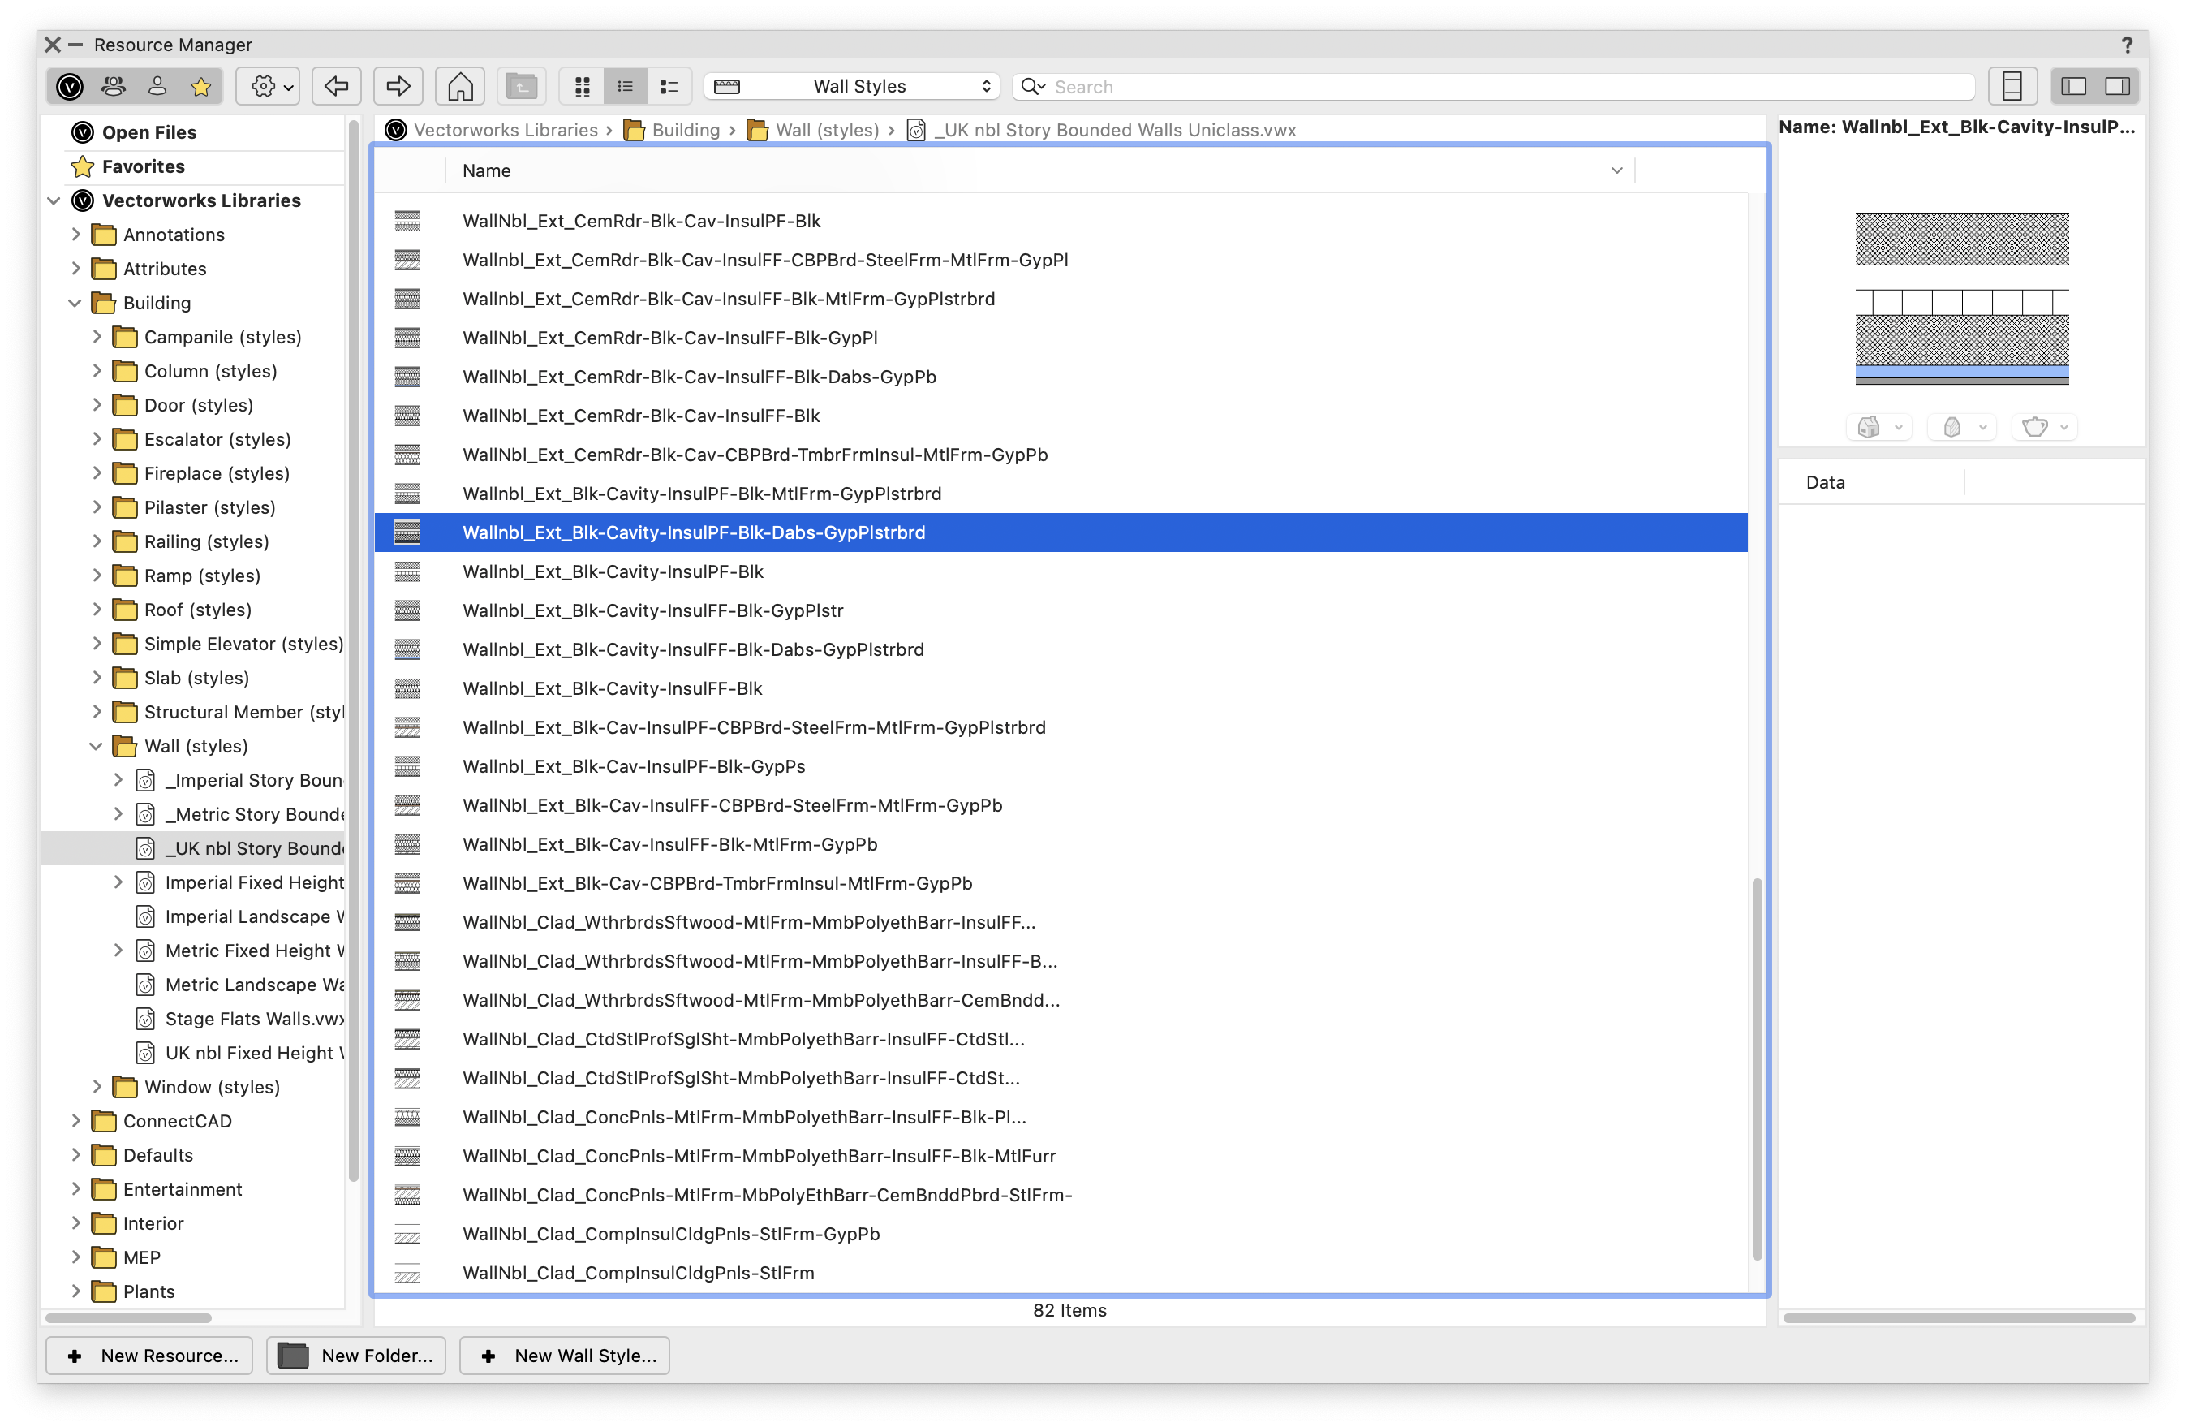Click the Workgroup libraries people icon

pyautogui.click(x=114, y=86)
